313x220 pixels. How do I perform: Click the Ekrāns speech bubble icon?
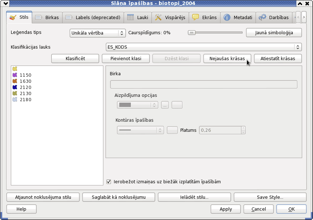click(x=196, y=17)
